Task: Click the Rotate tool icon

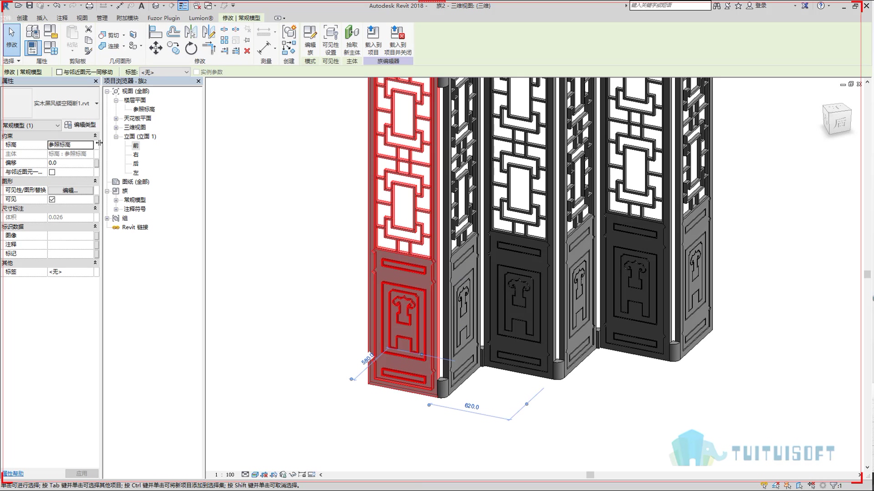Action: tap(191, 48)
